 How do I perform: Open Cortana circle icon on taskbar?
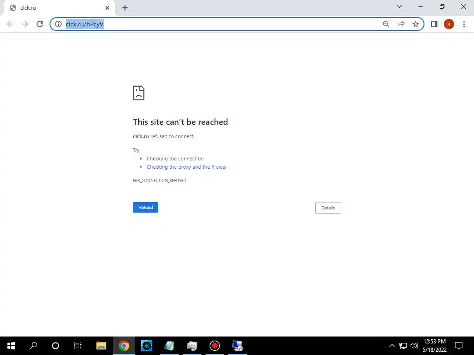click(x=56, y=346)
